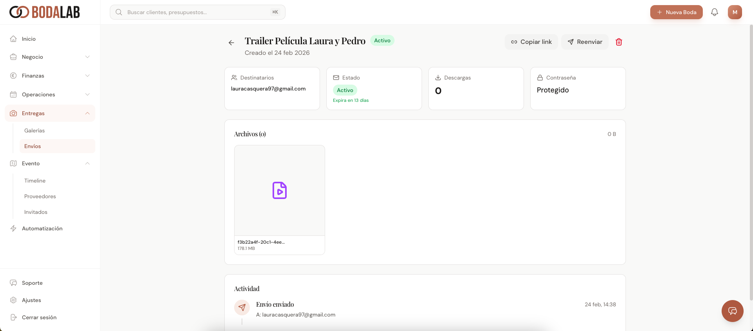The width and height of the screenshot is (753, 331).
Task: Go to the Timeline page
Action: pyautogui.click(x=35, y=181)
